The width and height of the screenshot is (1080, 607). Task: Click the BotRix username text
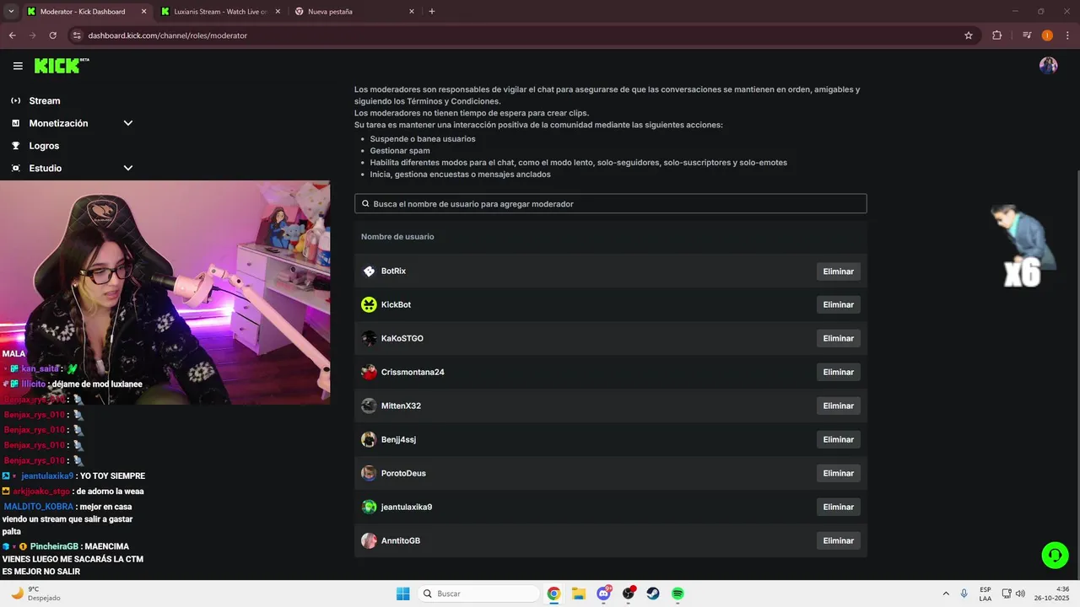click(393, 271)
